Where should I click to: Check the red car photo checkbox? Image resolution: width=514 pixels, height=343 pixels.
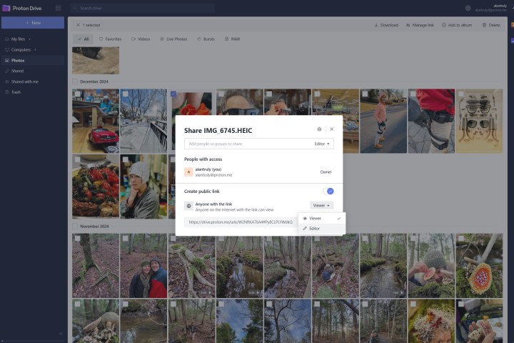pyautogui.click(x=76, y=94)
